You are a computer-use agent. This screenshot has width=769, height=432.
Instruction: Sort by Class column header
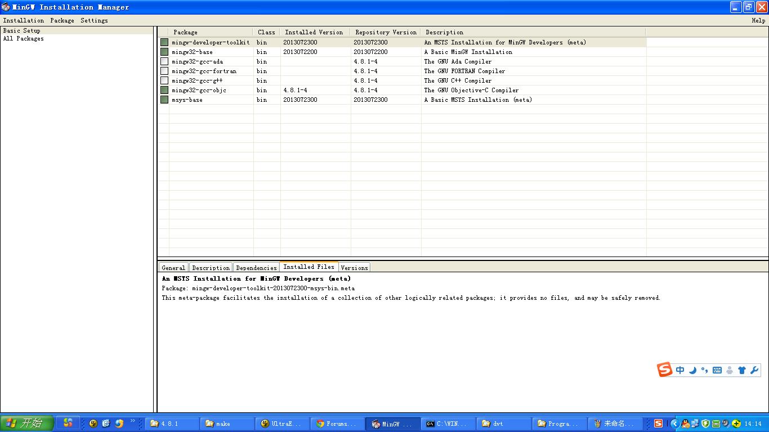tap(267, 32)
